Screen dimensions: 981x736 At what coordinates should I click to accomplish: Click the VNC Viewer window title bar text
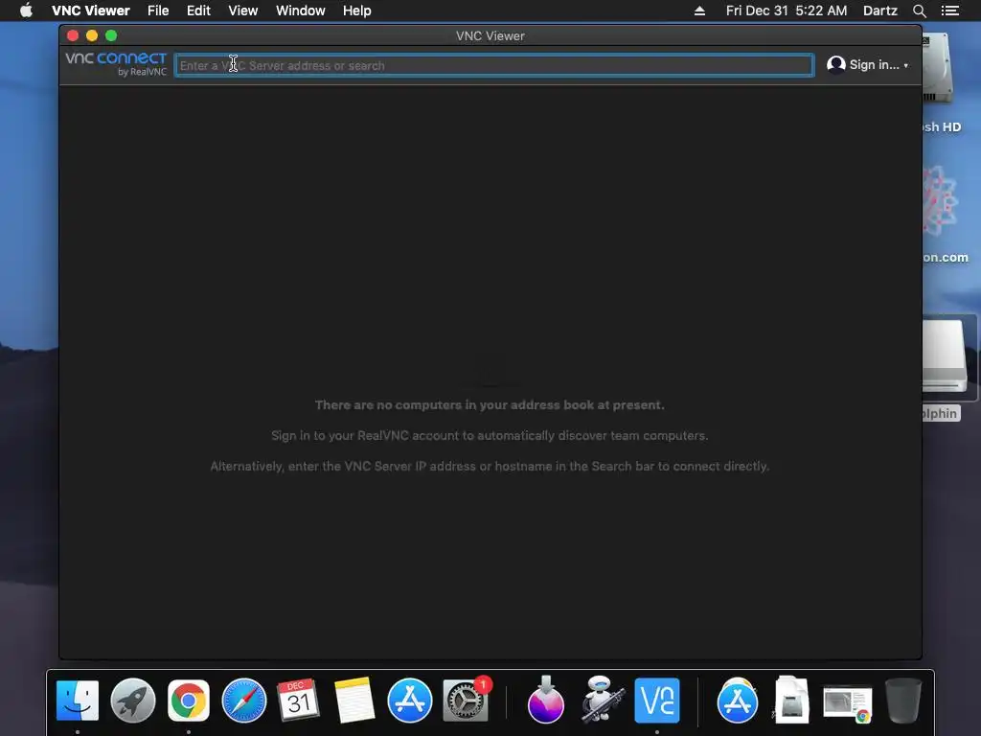click(490, 35)
